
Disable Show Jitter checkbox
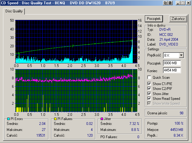coord(149,94)
